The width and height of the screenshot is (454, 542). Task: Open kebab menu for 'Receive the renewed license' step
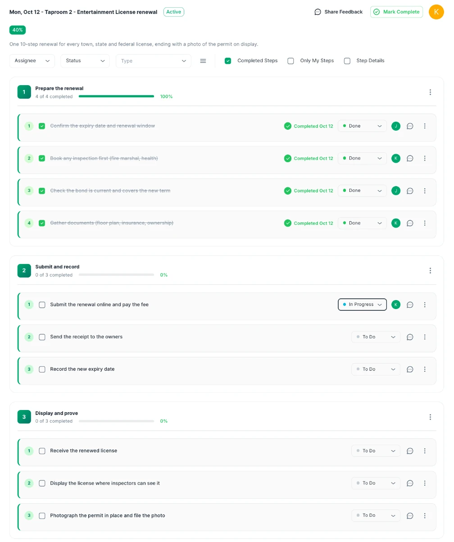(x=425, y=451)
